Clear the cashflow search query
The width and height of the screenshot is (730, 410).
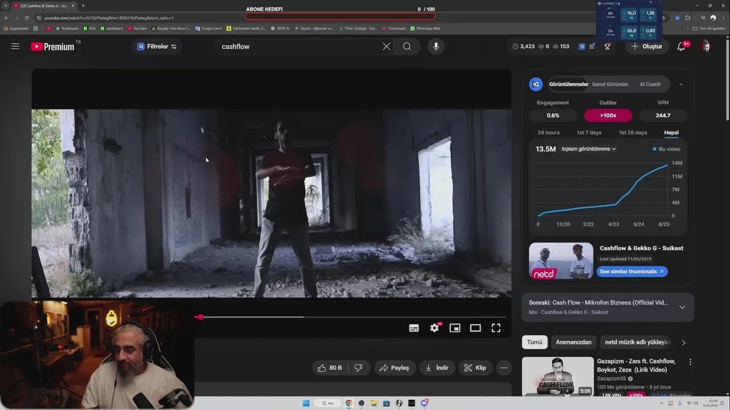click(x=386, y=47)
